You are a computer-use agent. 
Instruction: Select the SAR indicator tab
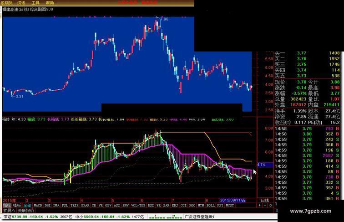(x=166, y=206)
